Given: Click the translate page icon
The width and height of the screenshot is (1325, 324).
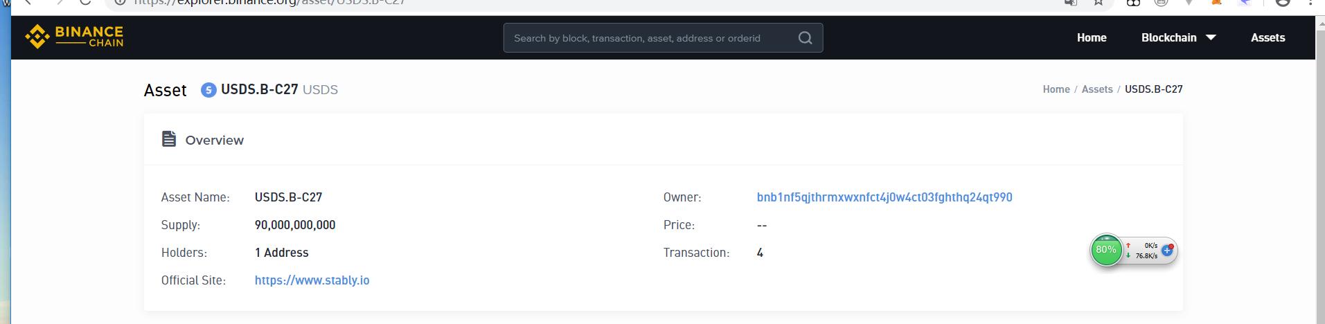Looking at the screenshot, I should [x=1071, y=2].
